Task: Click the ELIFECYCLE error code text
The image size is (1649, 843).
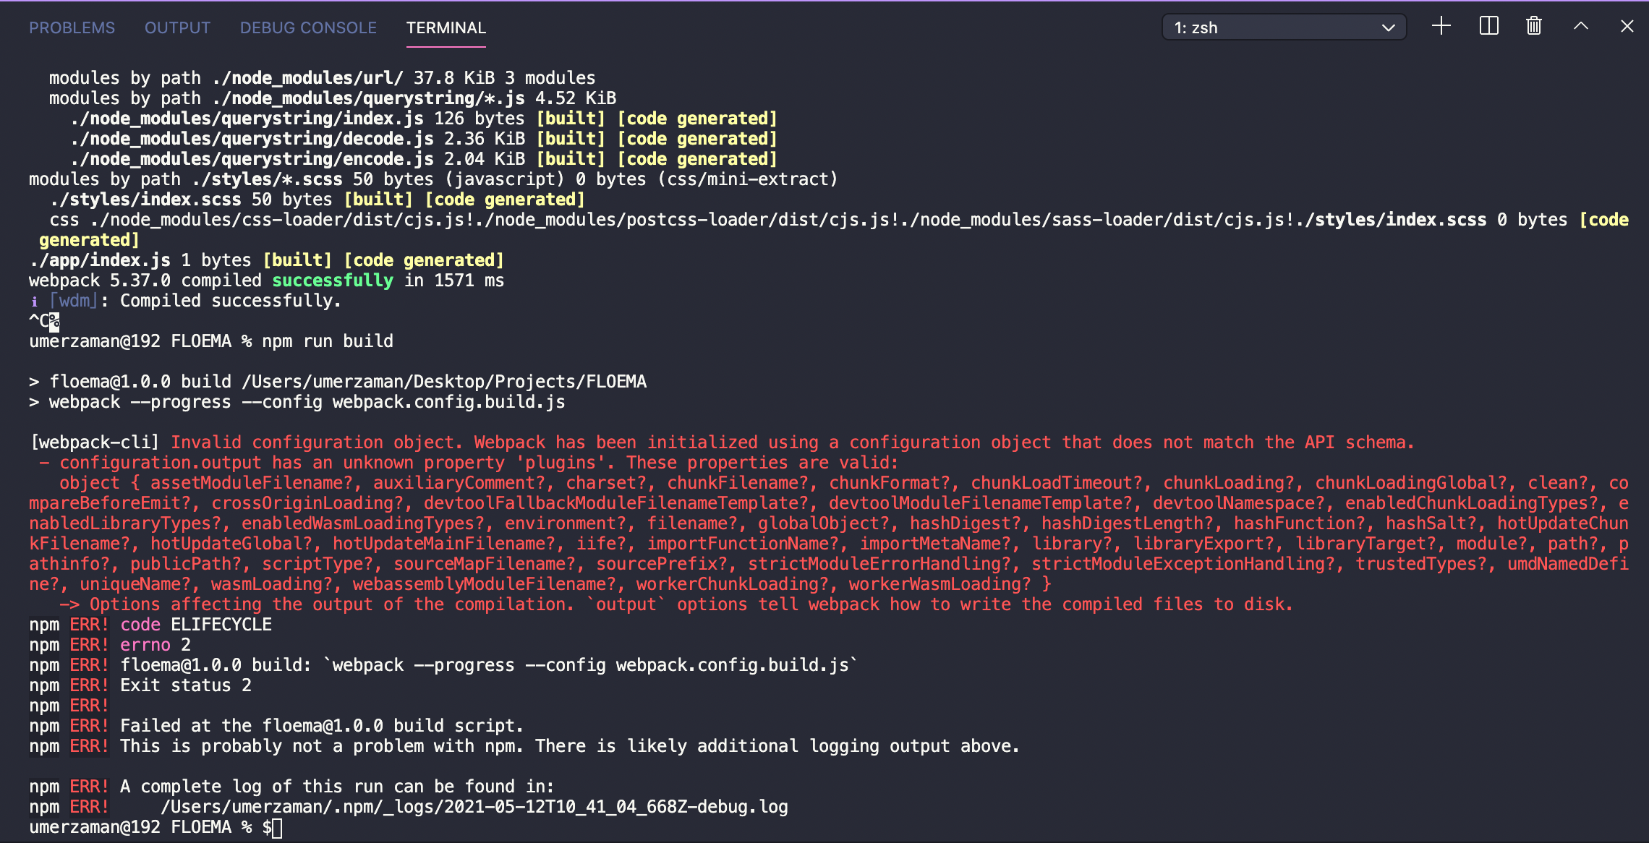Action: [221, 624]
